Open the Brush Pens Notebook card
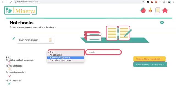Image resolution: width=176 pixels, height=99 pixels. (x=35, y=40)
